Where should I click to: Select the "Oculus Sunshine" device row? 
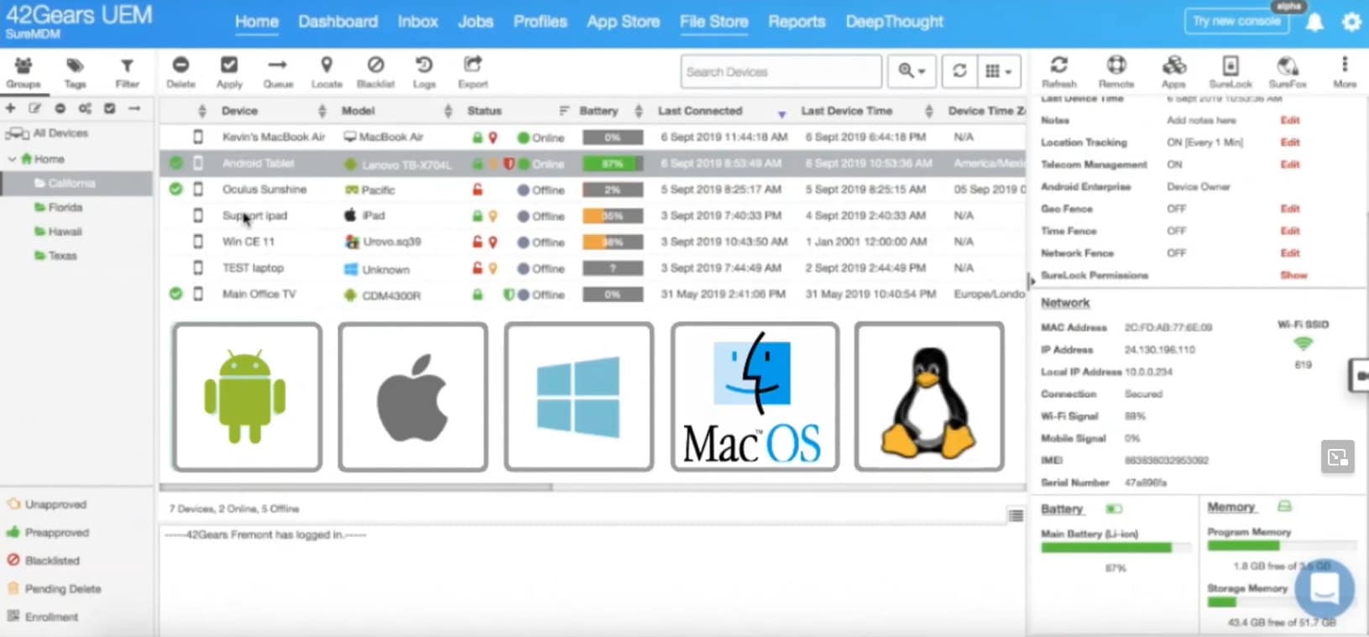tap(593, 190)
